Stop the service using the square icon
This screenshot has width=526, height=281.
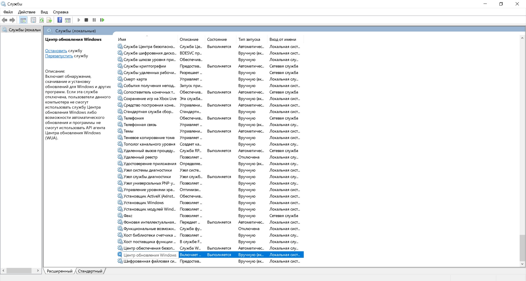(86, 20)
